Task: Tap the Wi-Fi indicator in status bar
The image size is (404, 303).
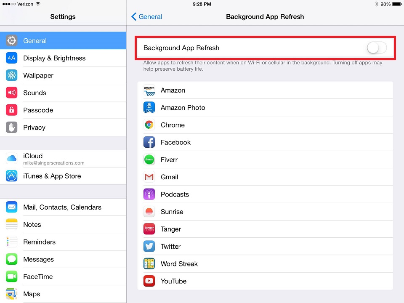Action: click(x=38, y=4)
